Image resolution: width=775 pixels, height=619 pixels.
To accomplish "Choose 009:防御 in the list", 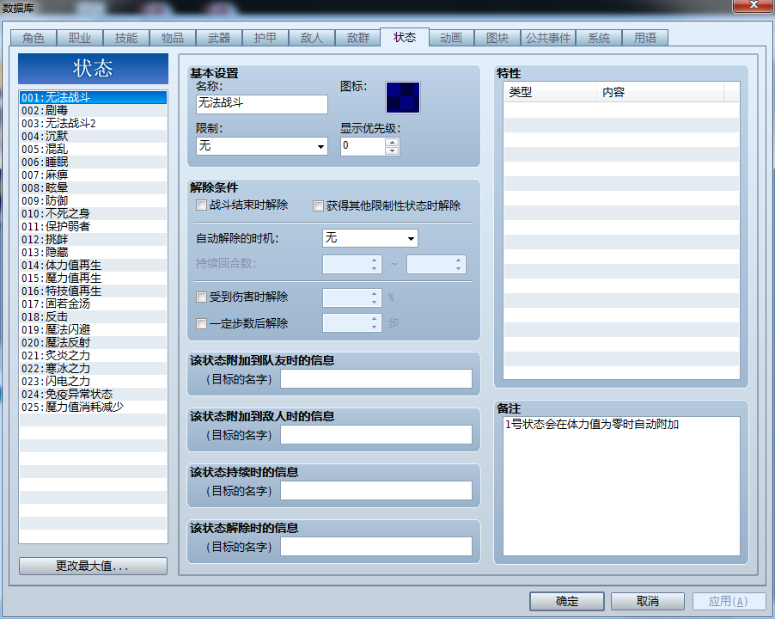I will [x=93, y=200].
